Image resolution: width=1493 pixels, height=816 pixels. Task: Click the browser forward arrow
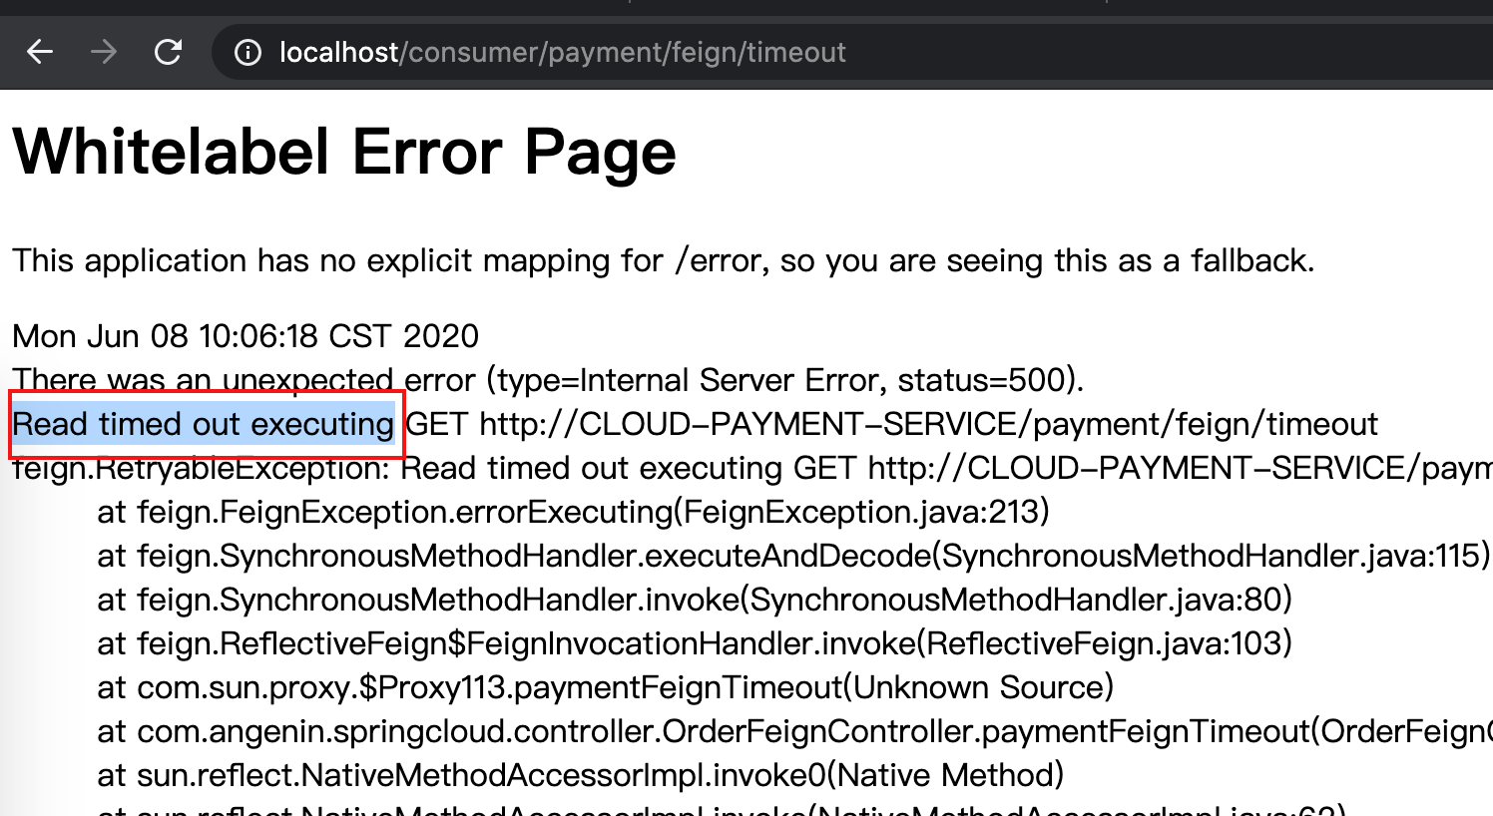pyautogui.click(x=104, y=52)
